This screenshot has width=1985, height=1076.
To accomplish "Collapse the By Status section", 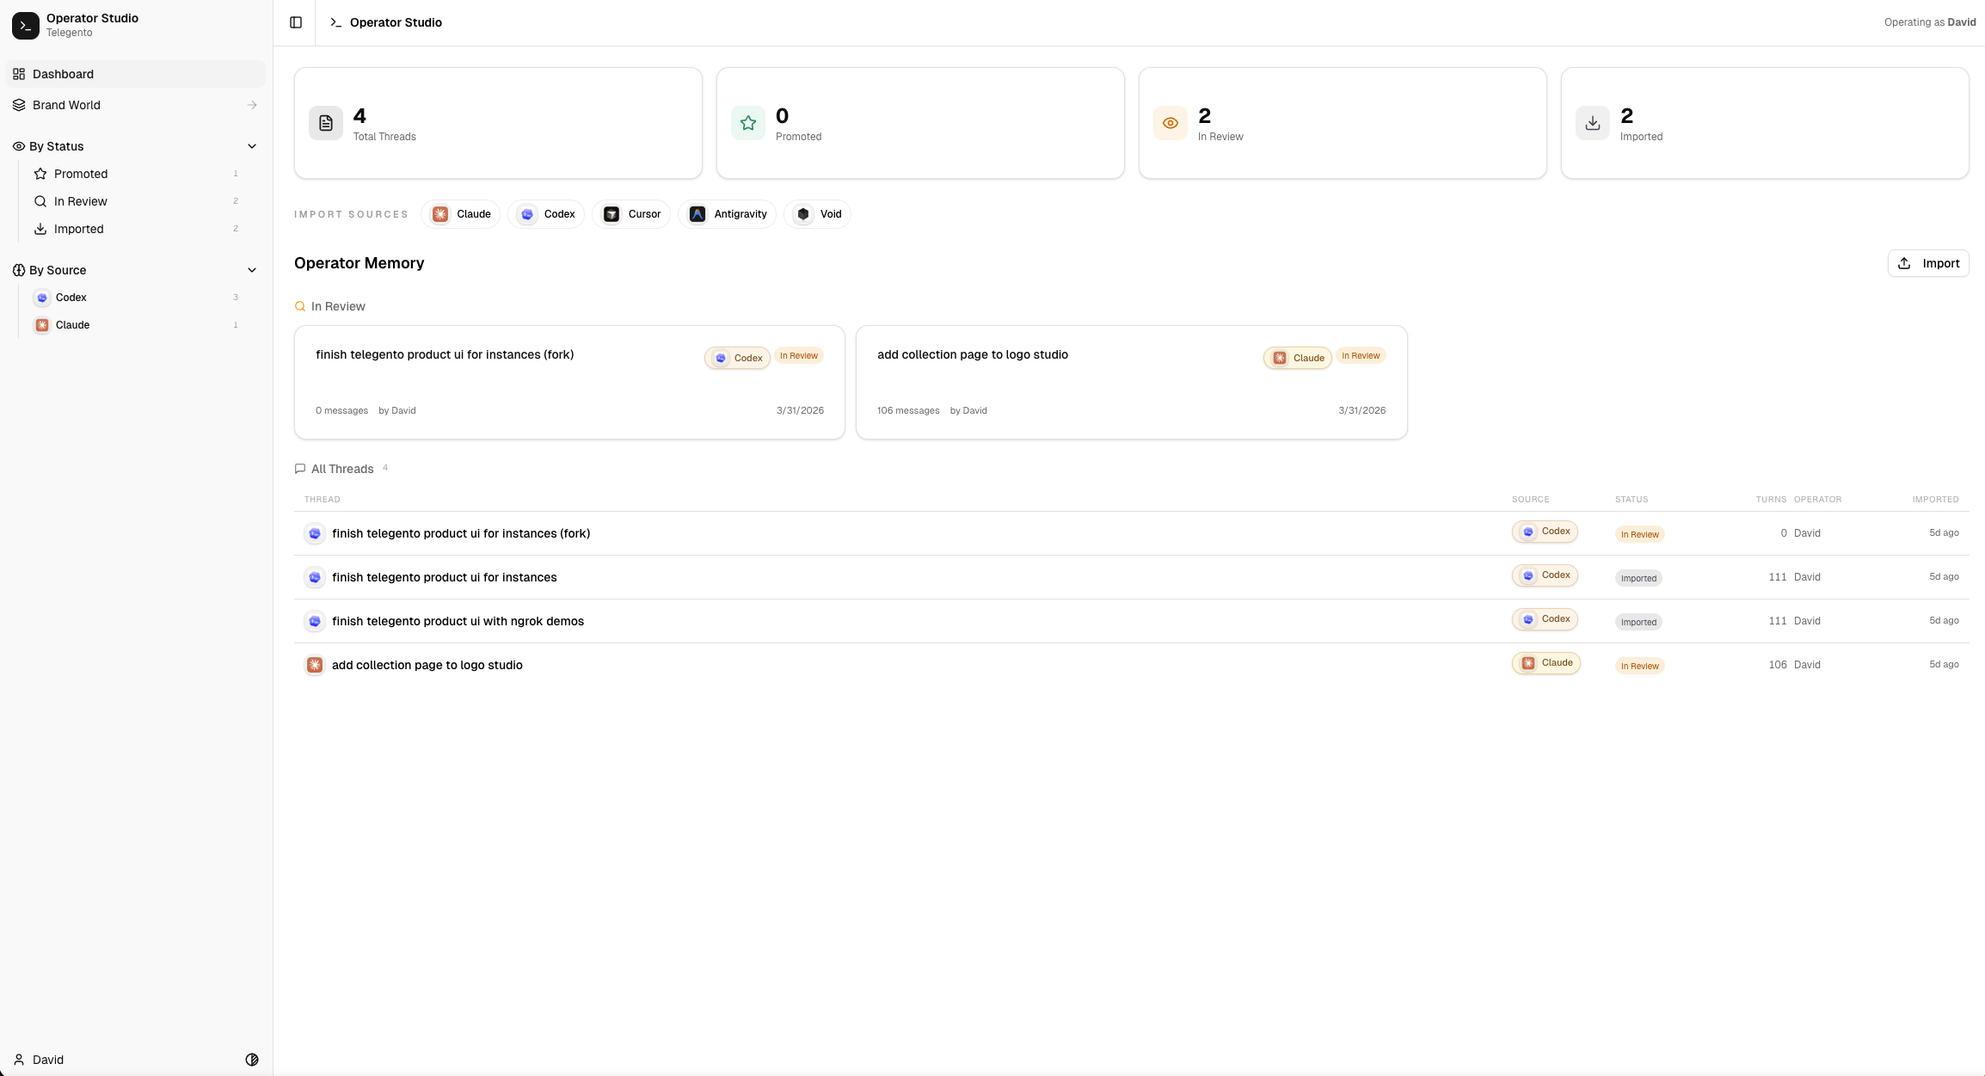I will tap(252, 145).
